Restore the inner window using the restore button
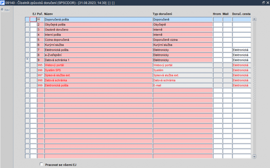 point(264,3)
